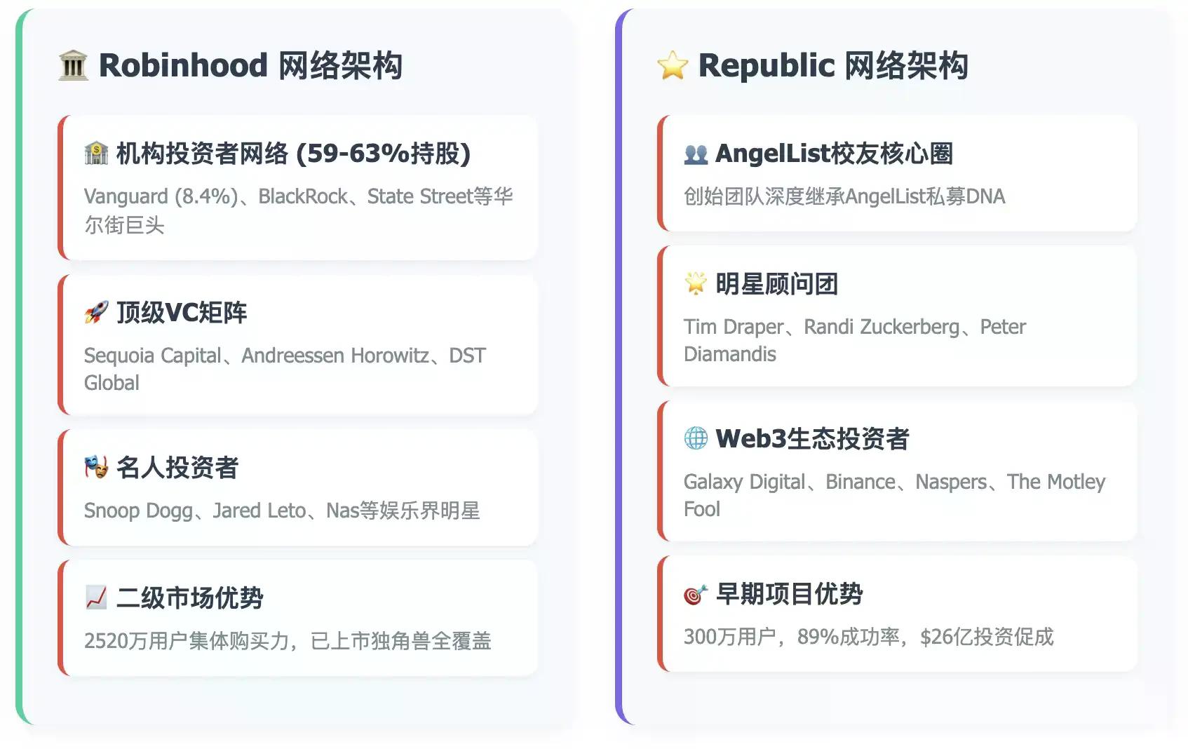
Task: Select the Republic 网络架构 panel title
Action: [835, 65]
